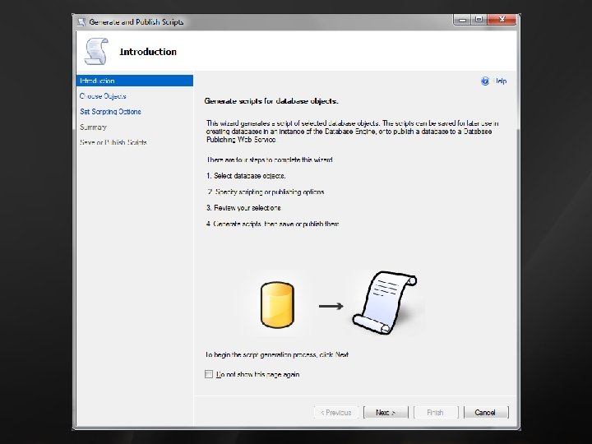Go to Choose Objects step
Screen dimensions: 592x444
click(103, 96)
